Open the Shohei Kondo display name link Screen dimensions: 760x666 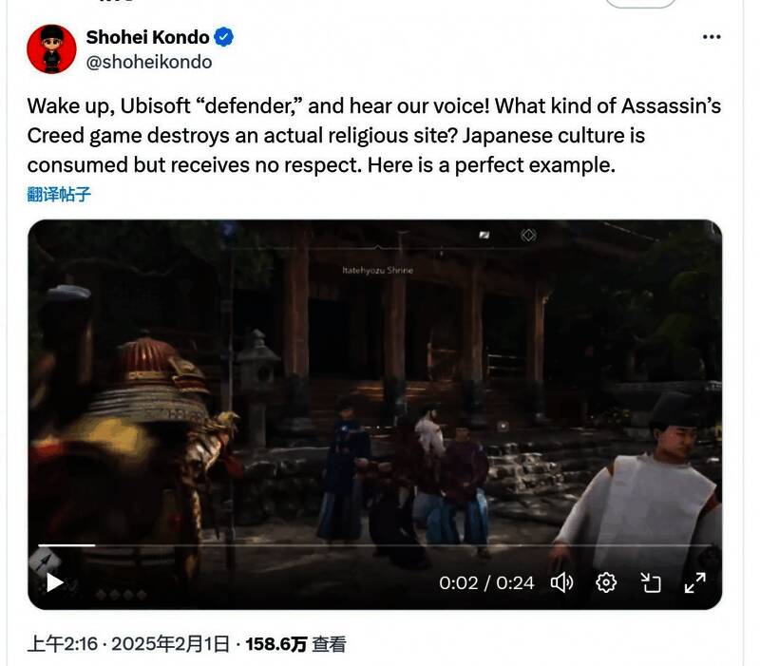(147, 37)
